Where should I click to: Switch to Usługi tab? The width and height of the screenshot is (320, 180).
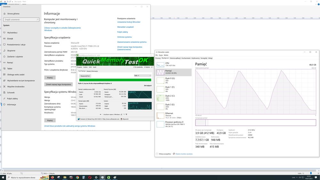coord(210,58)
